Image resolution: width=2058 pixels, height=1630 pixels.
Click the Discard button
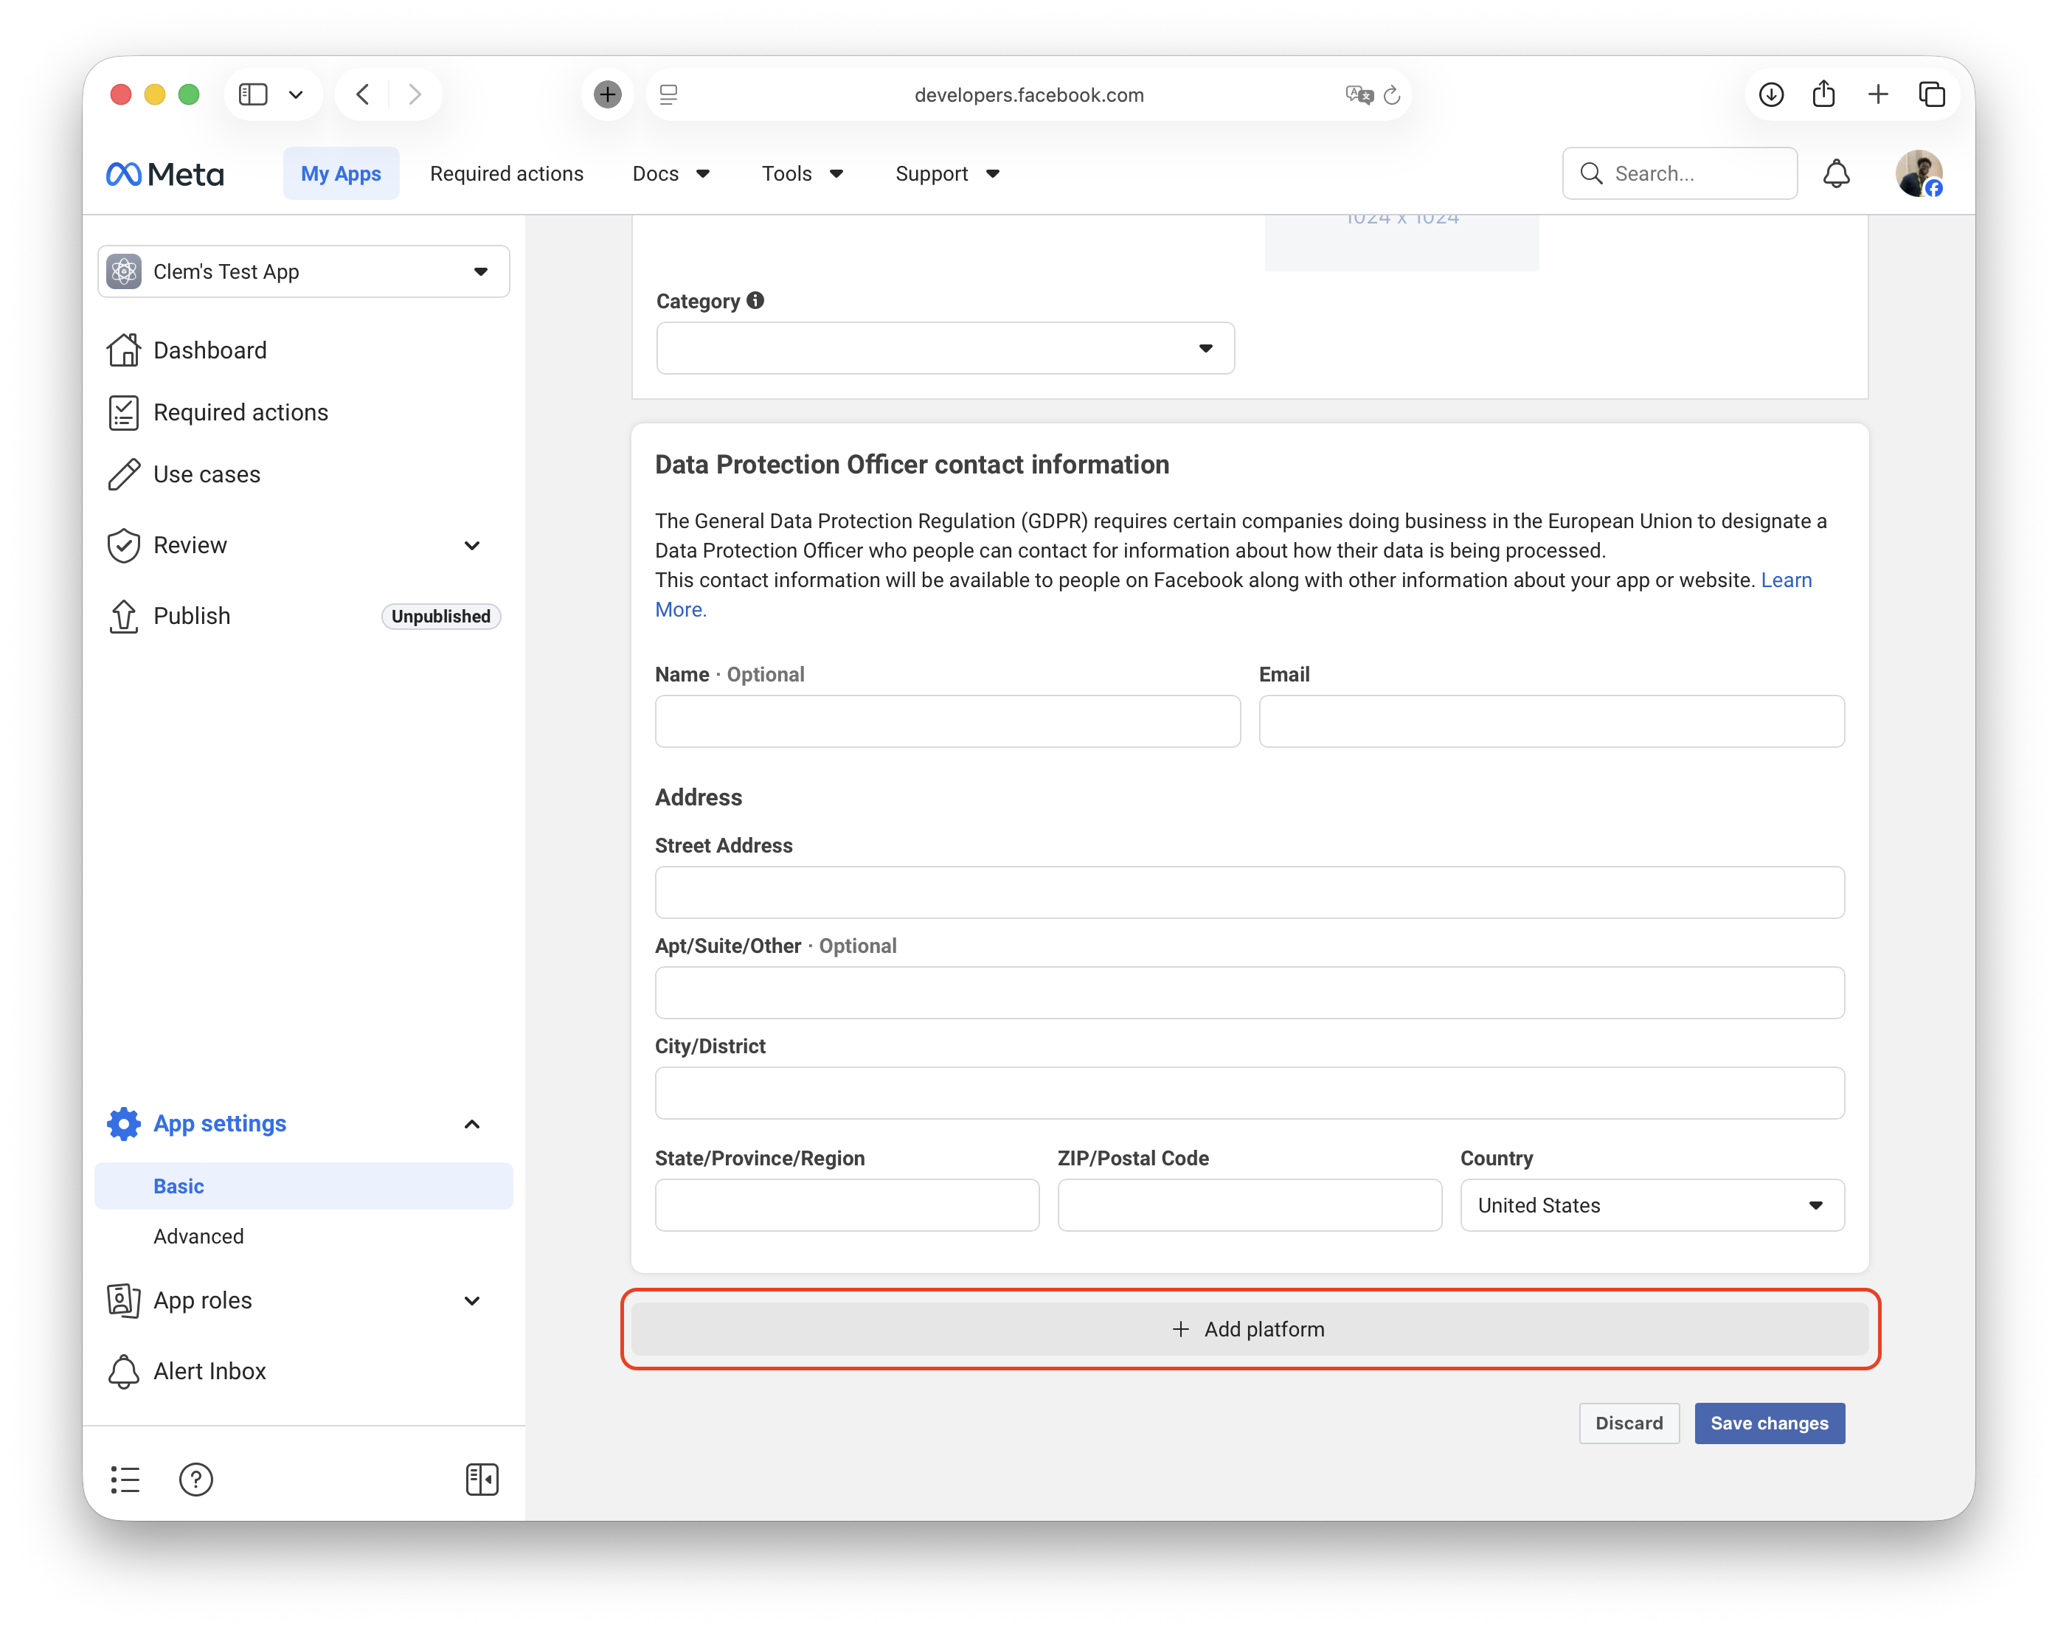1629,1423
